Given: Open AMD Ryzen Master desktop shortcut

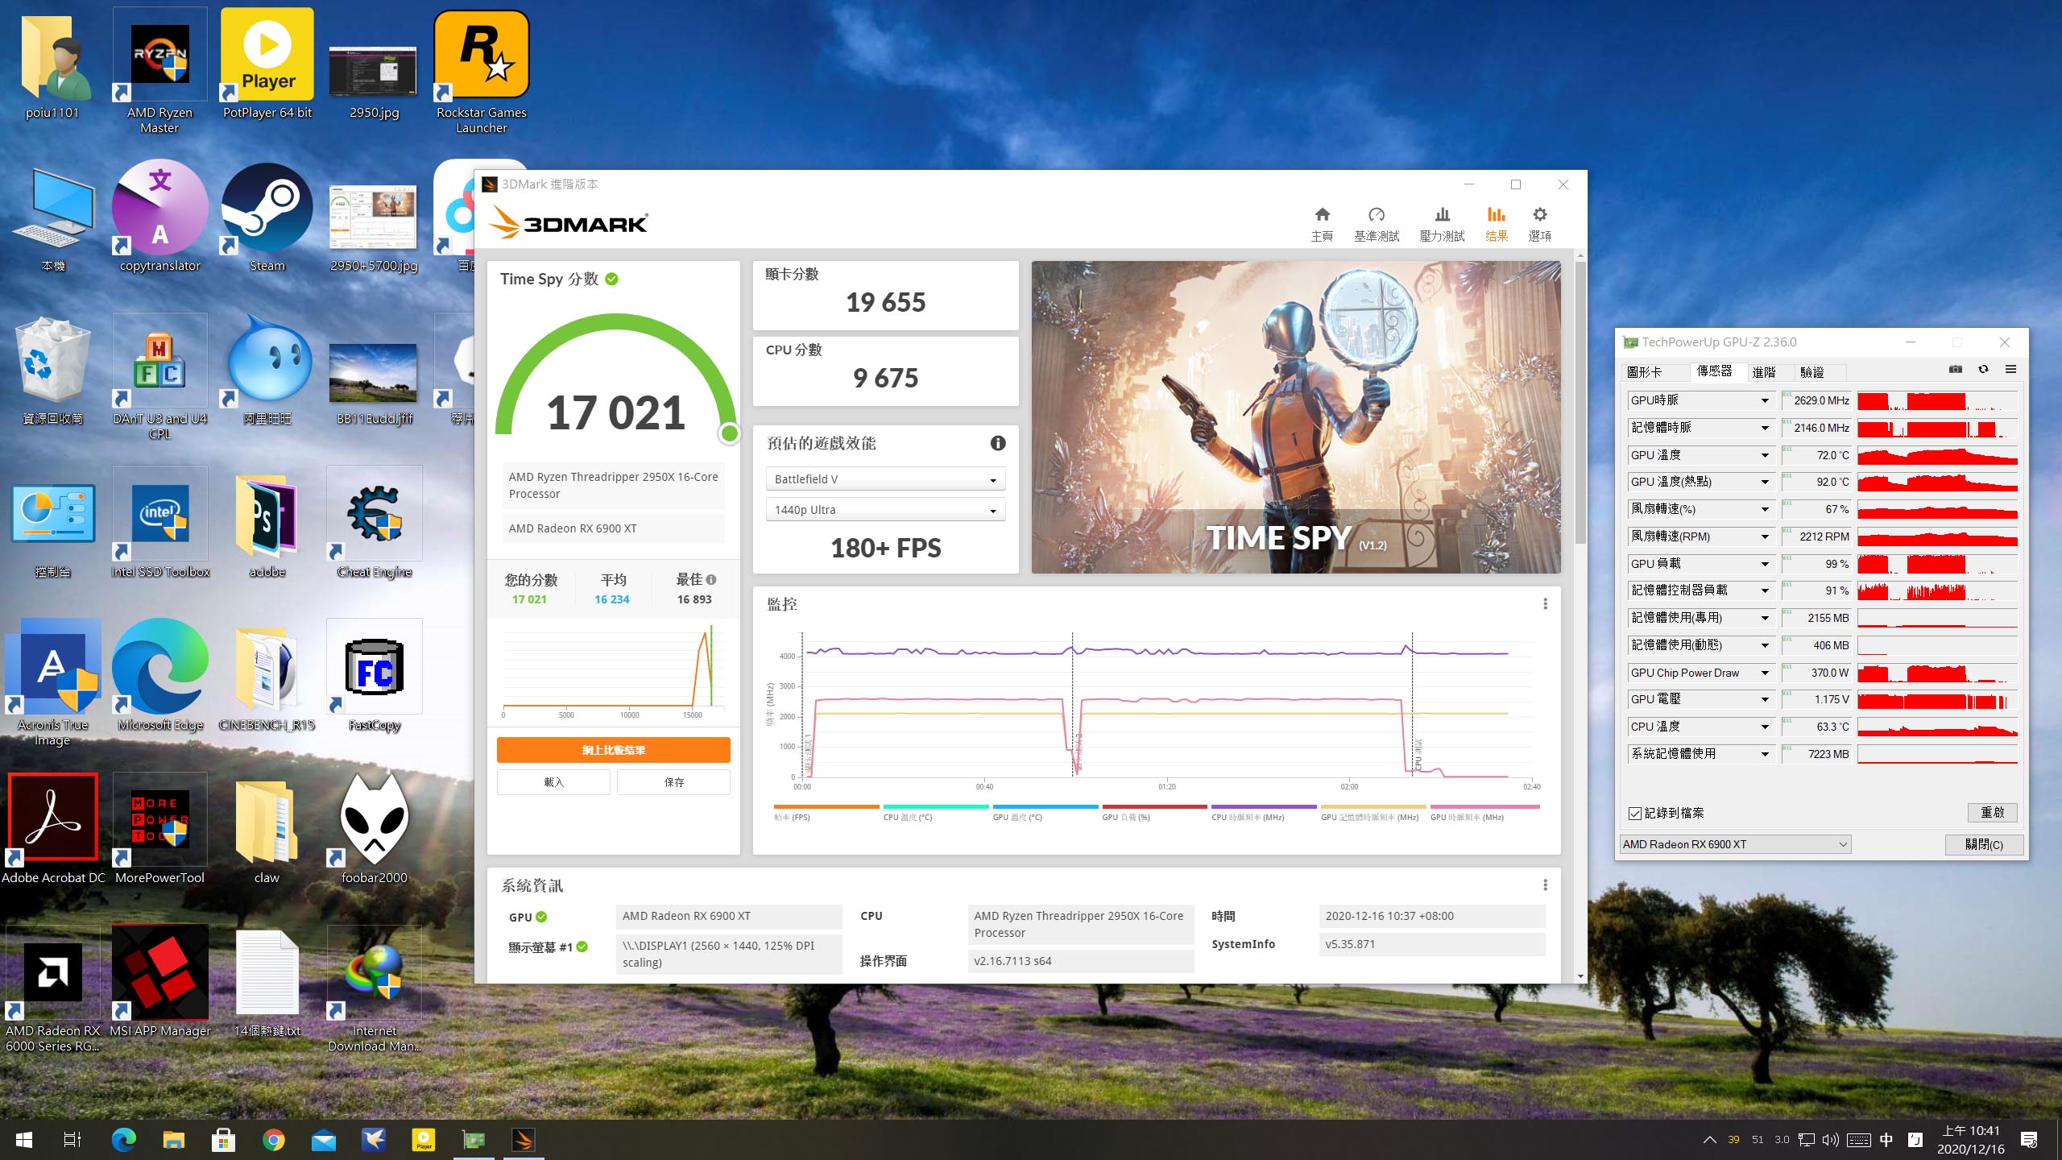Looking at the screenshot, I should tap(159, 71).
